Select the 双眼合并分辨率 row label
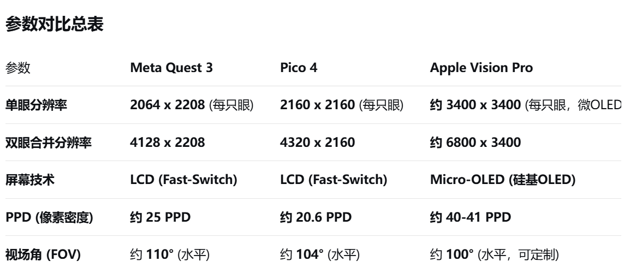Viewport: 624px width, 267px height. (x=49, y=143)
